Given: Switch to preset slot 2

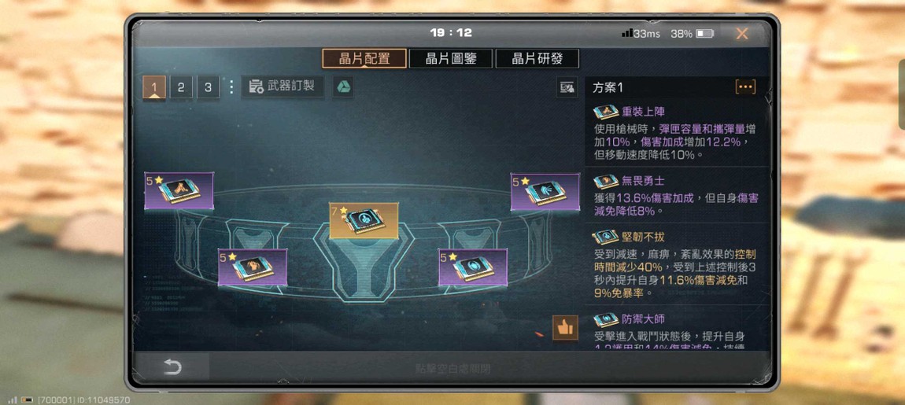Looking at the screenshot, I should pos(181,88).
